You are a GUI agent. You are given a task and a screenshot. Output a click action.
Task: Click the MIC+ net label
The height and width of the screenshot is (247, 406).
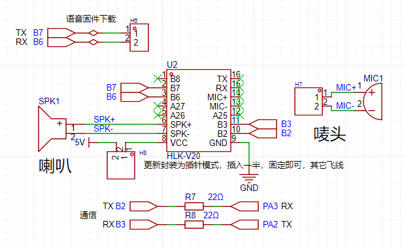click(347, 88)
